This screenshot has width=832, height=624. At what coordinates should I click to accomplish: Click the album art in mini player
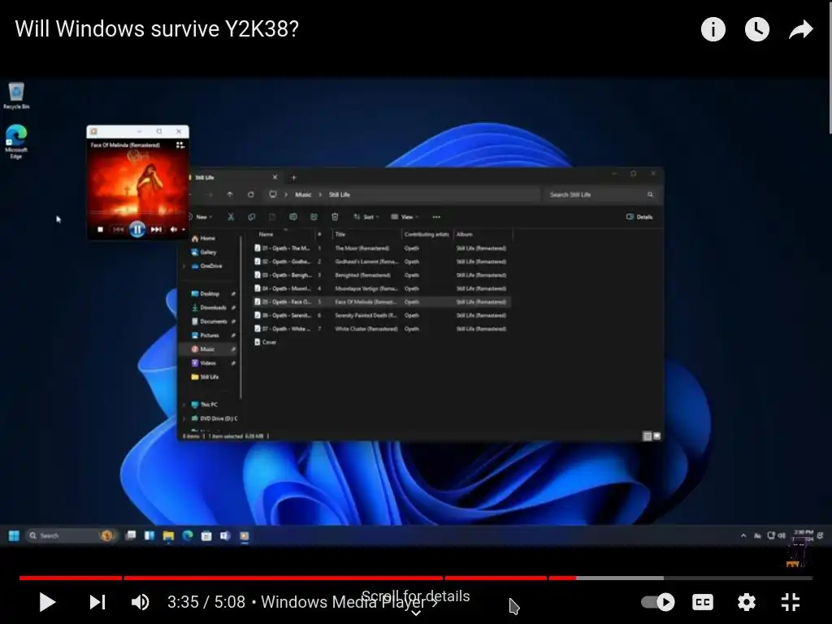137,183
